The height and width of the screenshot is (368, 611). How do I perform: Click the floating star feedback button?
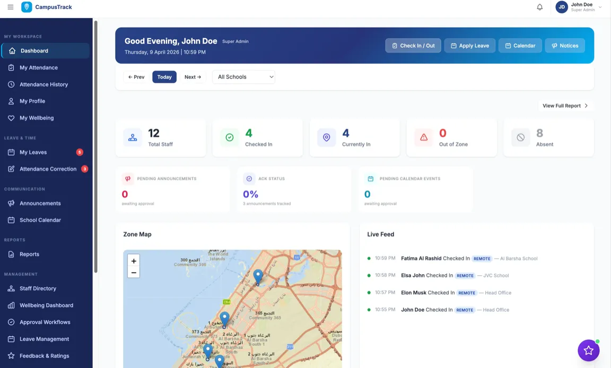588,351
